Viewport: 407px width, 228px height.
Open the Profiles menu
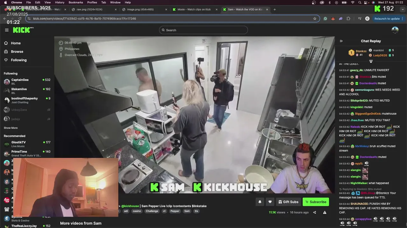point(92,2)
